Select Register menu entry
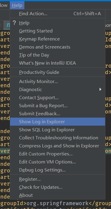 tap(57, 179)
